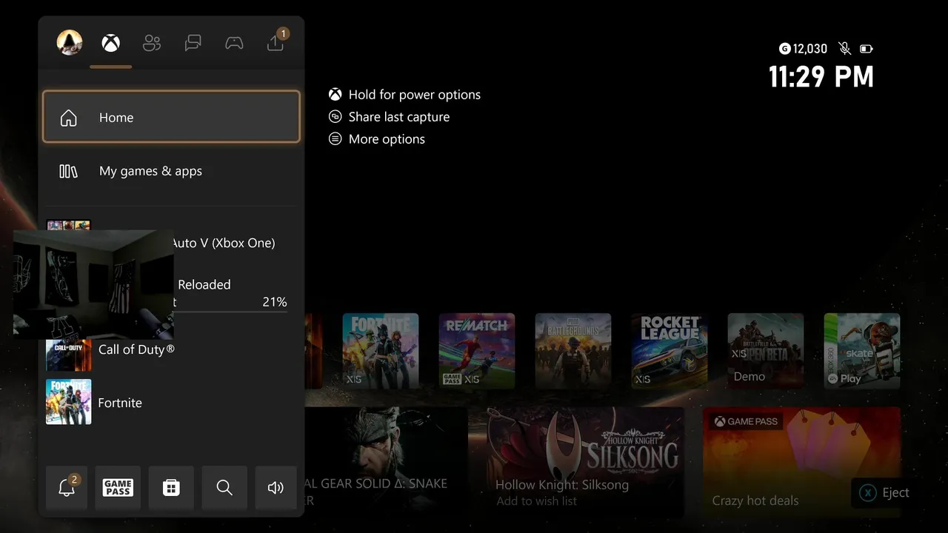
Task: Open the Microsoft Store icon
Action: pyautogui.click(x=171, y=487)
